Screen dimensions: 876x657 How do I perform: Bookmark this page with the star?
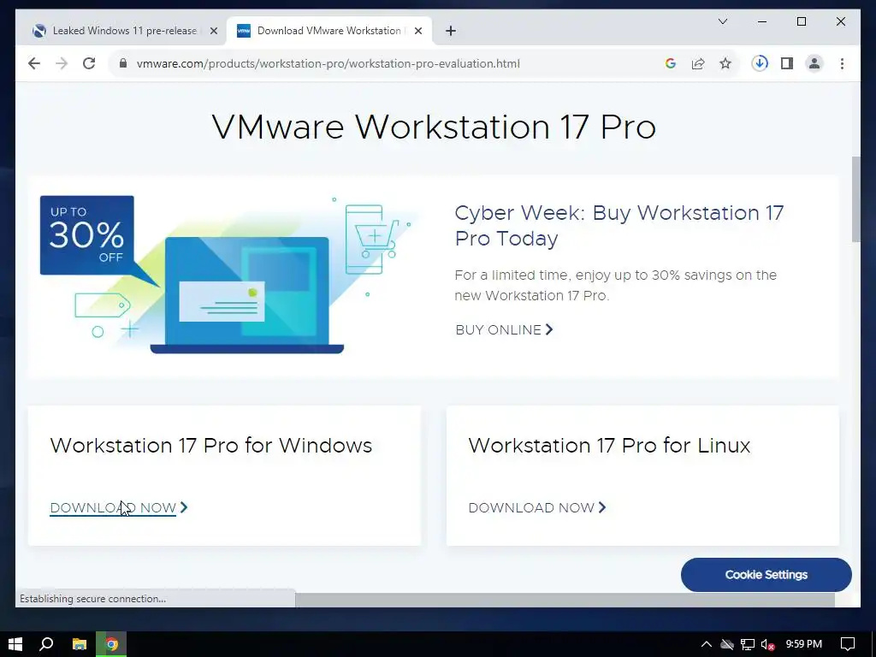coord(725,63)
